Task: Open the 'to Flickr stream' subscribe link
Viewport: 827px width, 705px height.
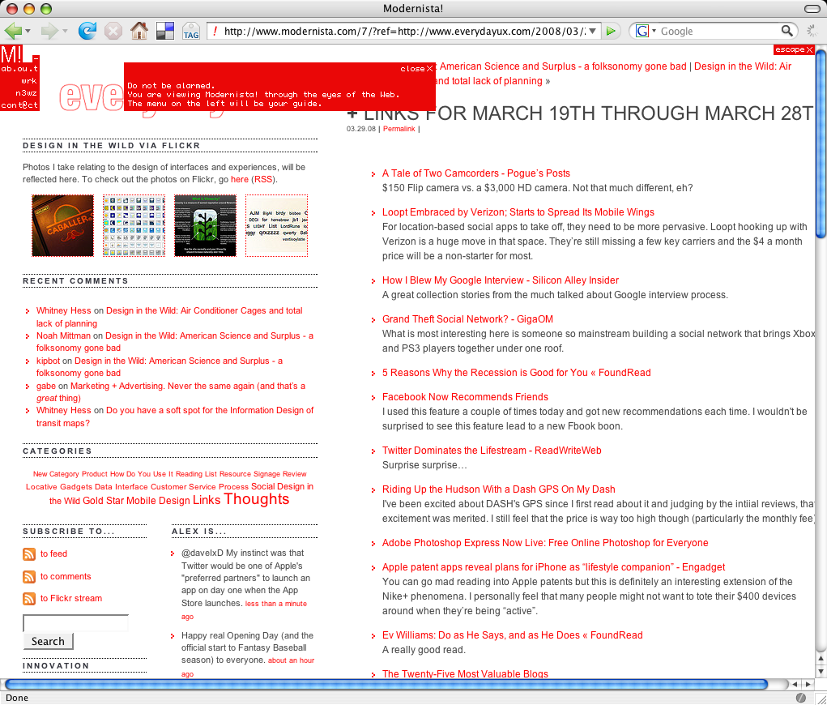Action: [71, 598]
